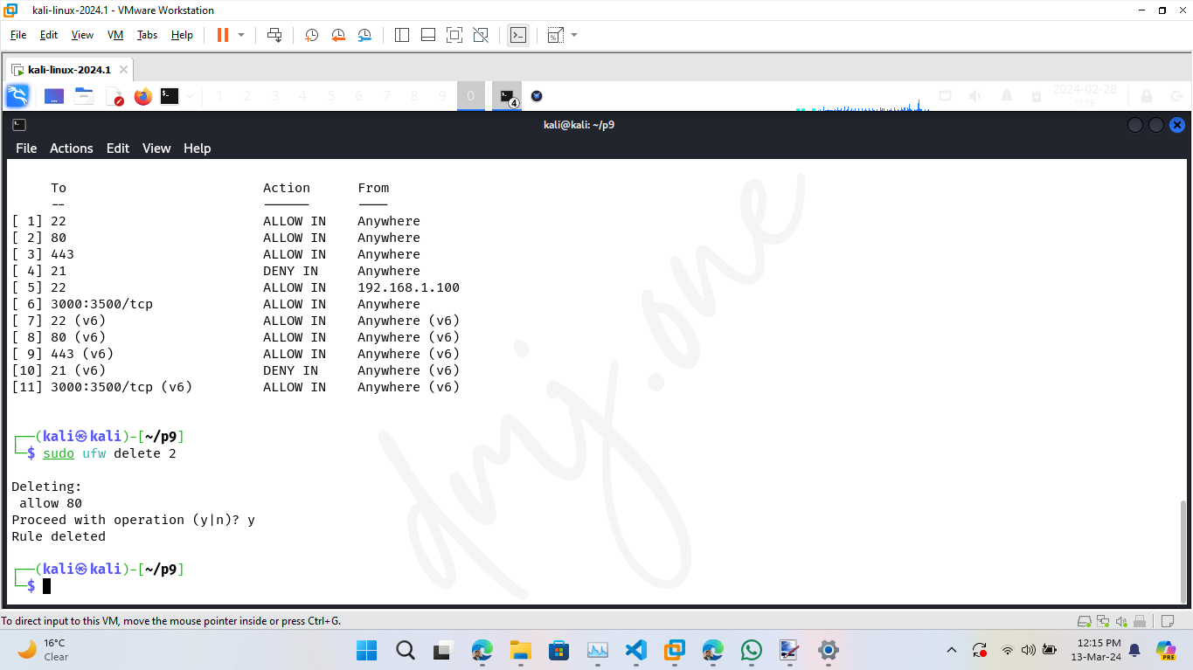Open the text editor launcher in Kali panel
This screenshot has height=670, width=1193.
(114, 96)
